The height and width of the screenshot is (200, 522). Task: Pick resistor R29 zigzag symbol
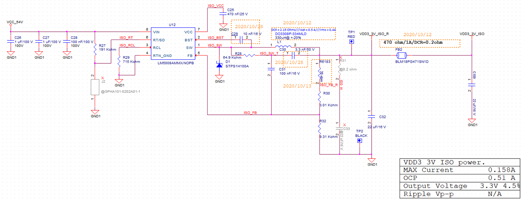(x=119, y=62)
